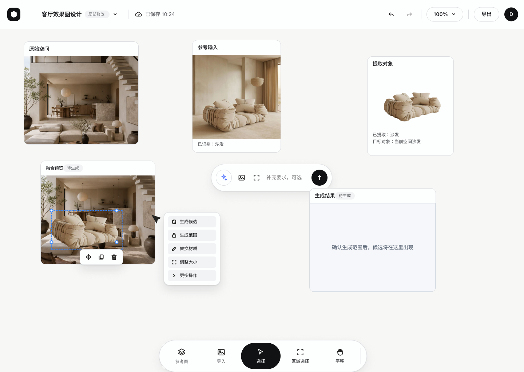Delete the selected sofa region
524x372 pixels.
point(114,257)
